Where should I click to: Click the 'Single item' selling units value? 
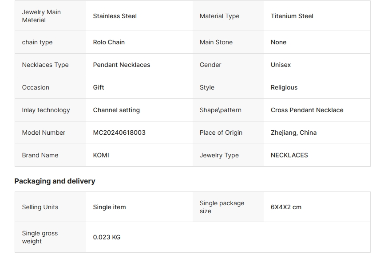point(109,207)
